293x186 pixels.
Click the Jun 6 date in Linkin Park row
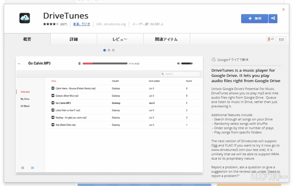tap(151, 110)
